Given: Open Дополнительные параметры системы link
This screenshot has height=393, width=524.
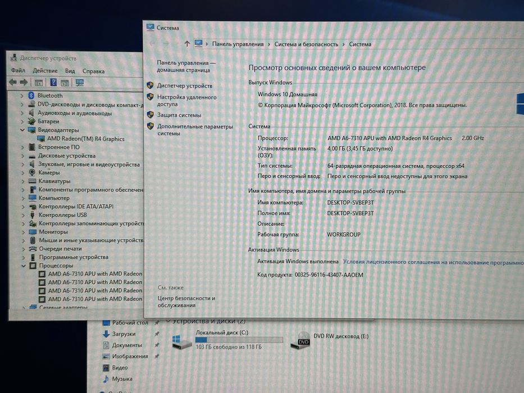Looking at the screenshot, I should [195, 130].
